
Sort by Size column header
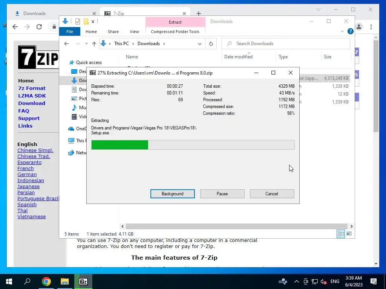click(328, 57)
